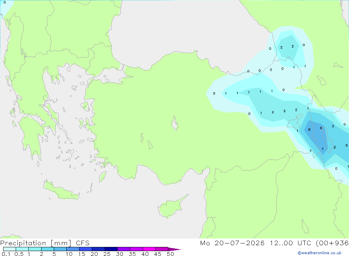Select the "(00+936" forecast offset text
Viewport: 349px width, 256px height.
tap(332, 243)
